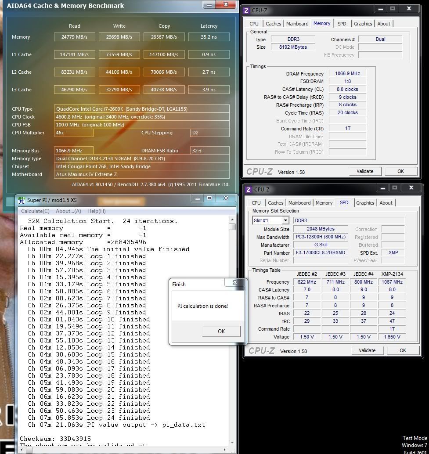Open the About...(A) menu in Super PI
Screen dimensions: 429x454
(68, 211)
